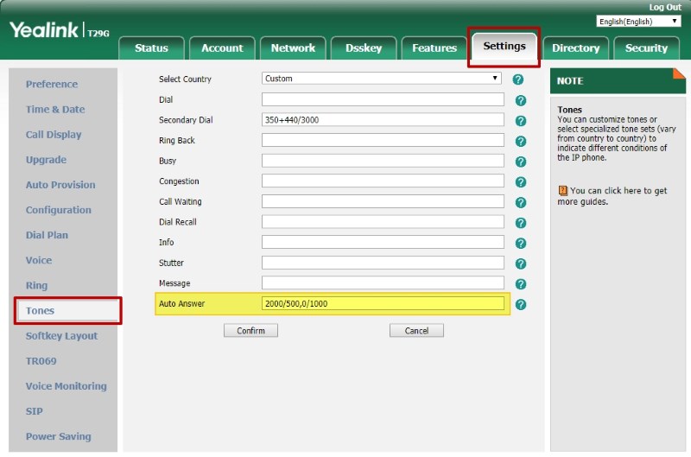Viewport: 691px width, 457px height.
Task: Open help icon for Congestion tone
Action: pyautogui.click(x=521, y=182)
